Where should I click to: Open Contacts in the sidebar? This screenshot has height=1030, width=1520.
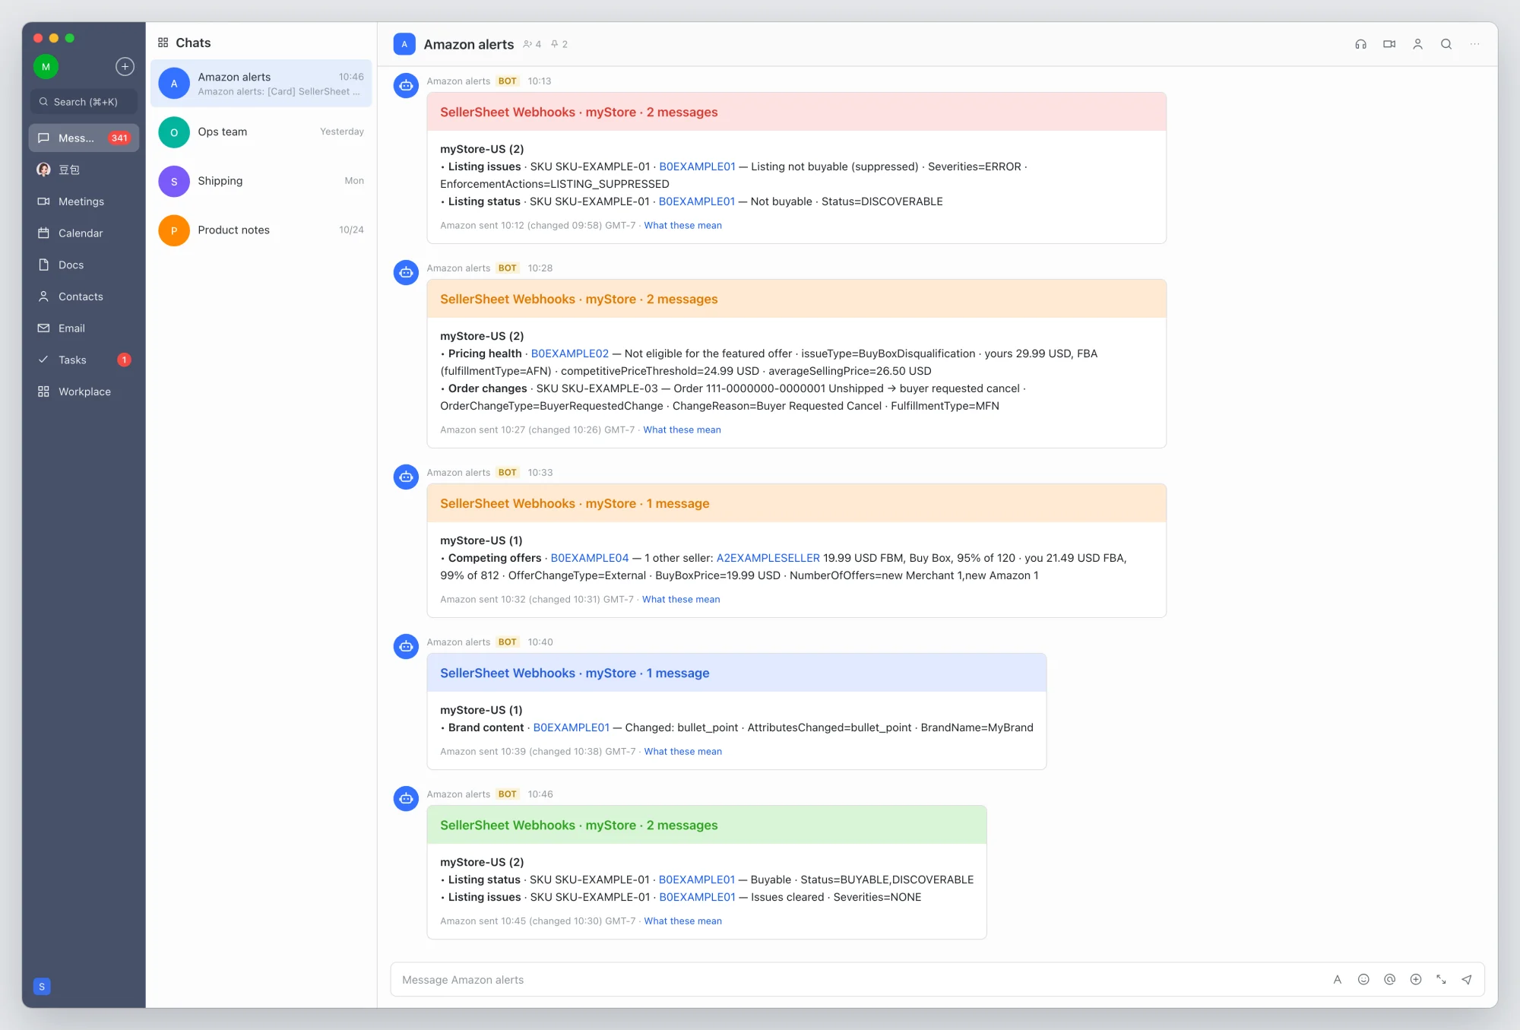point(84,296)
